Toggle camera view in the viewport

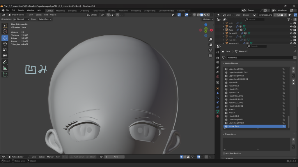[211, 50]
